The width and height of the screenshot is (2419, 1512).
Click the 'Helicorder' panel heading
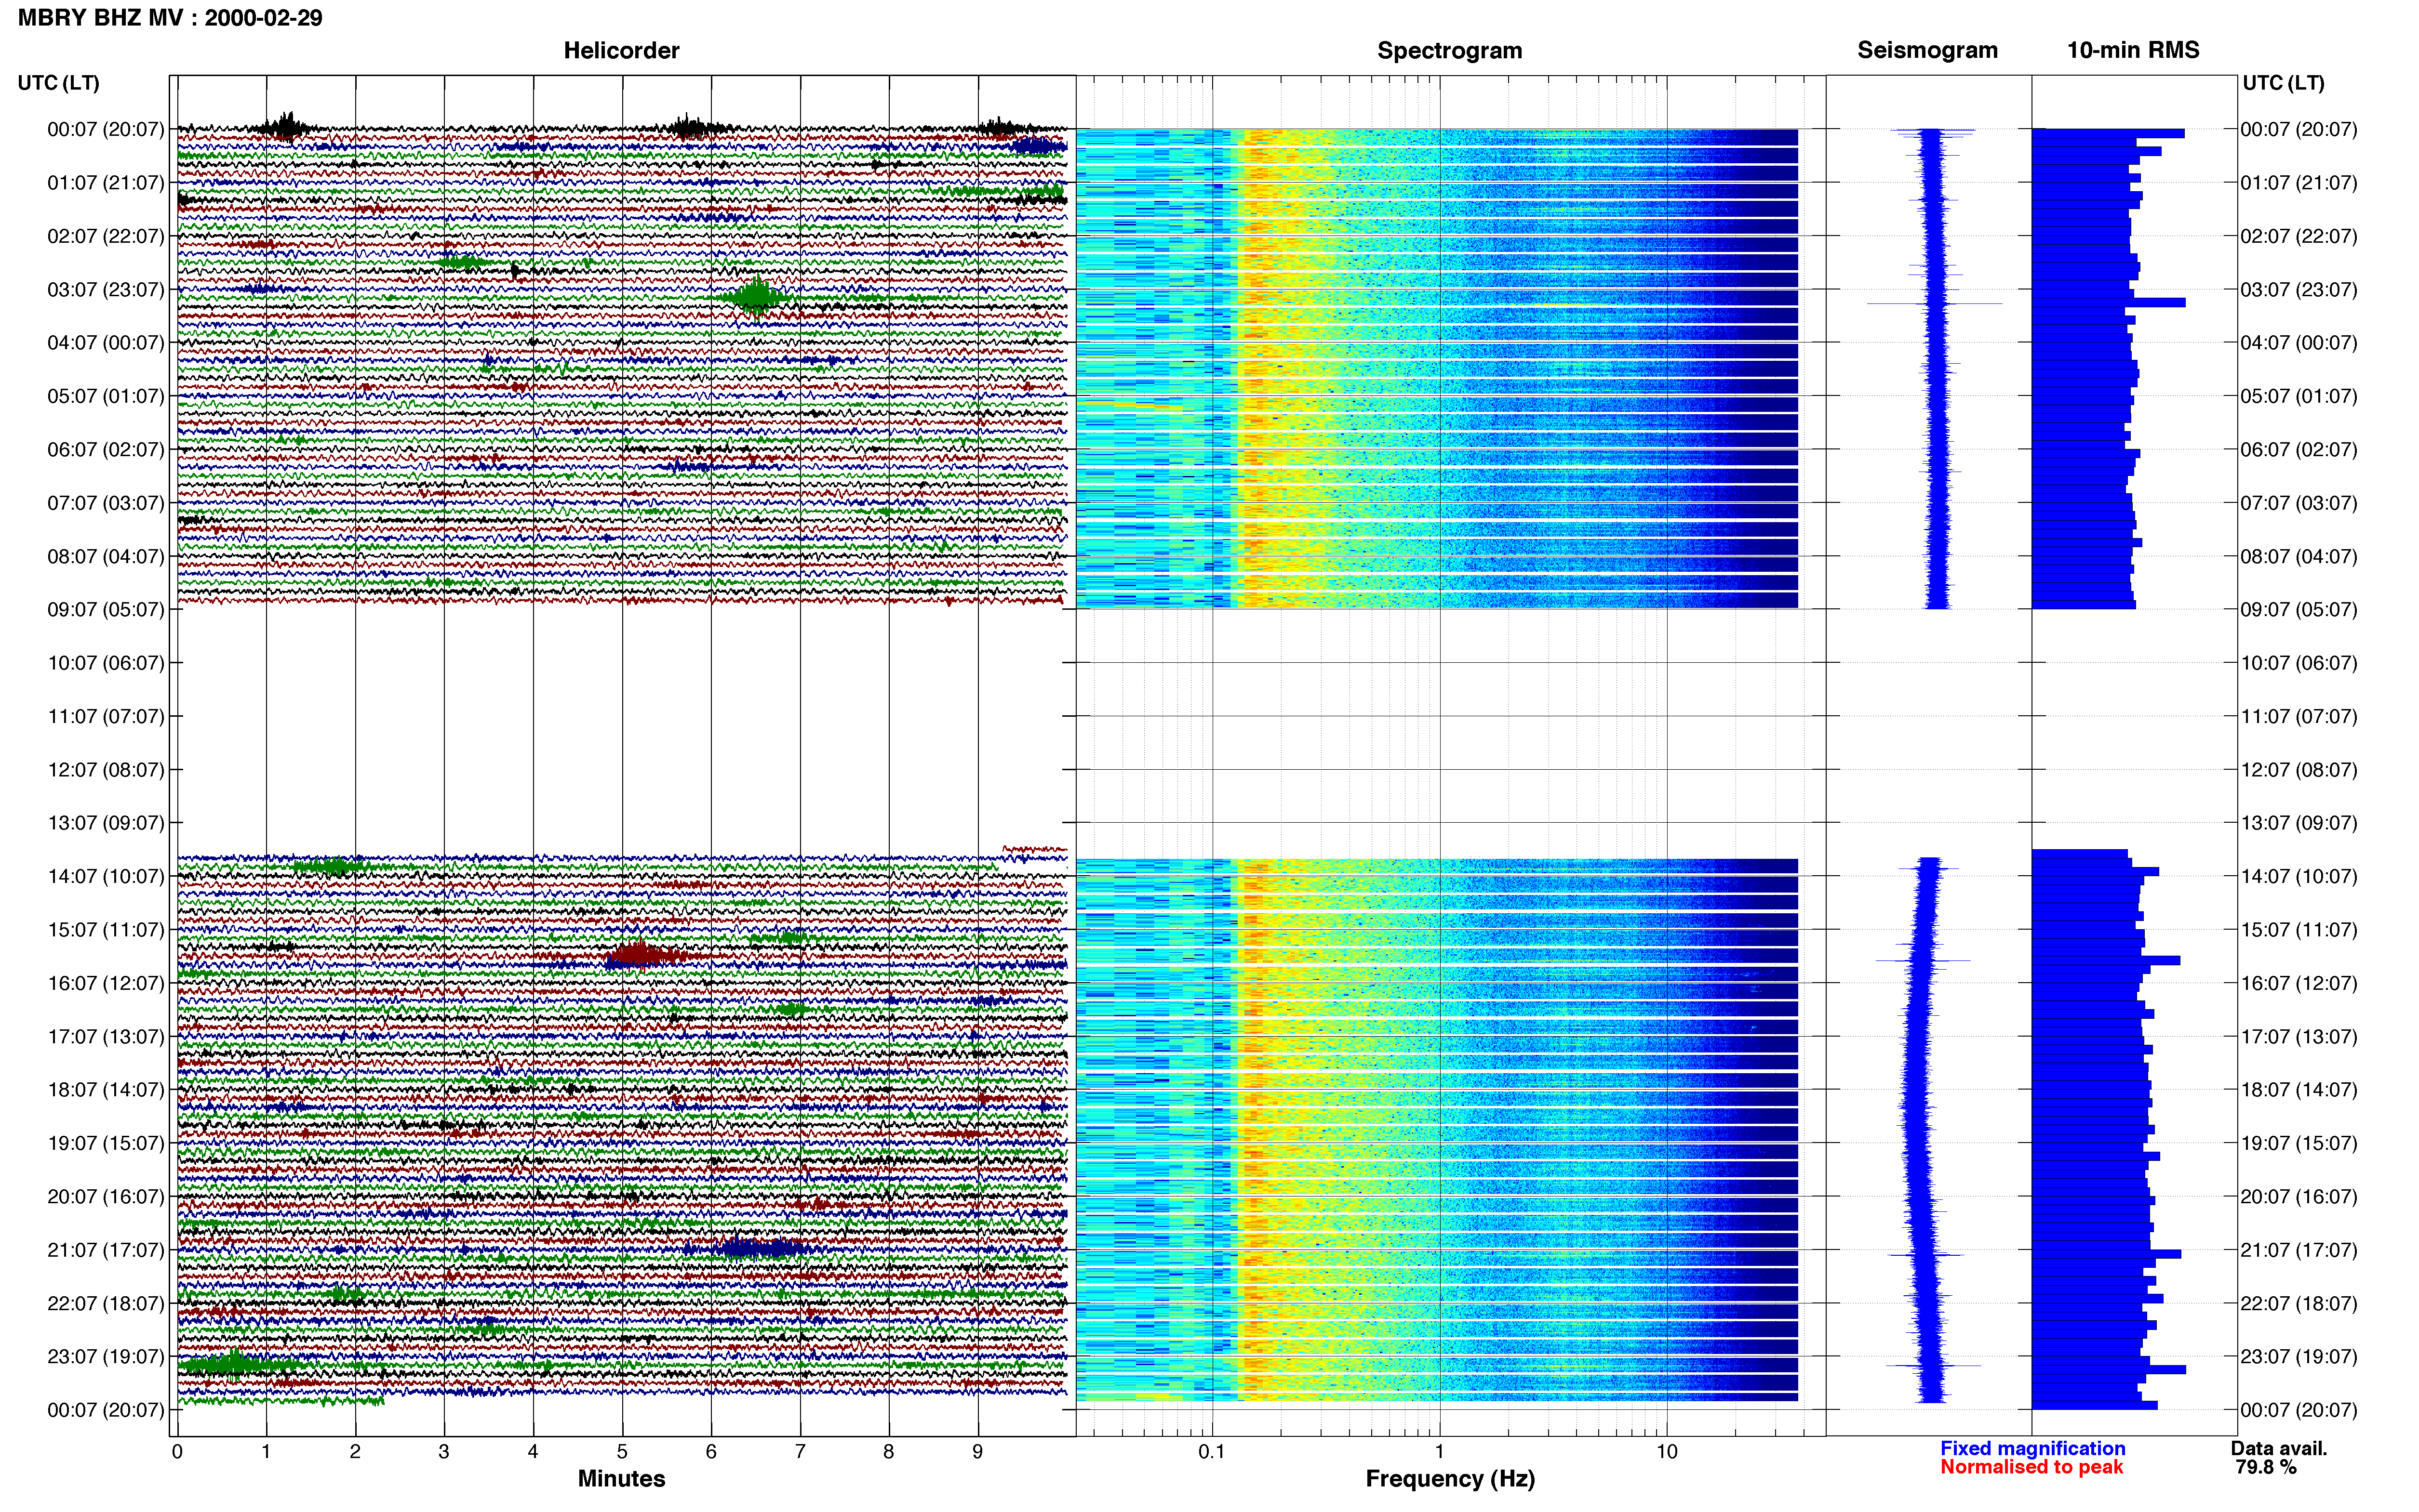(621, 50)
